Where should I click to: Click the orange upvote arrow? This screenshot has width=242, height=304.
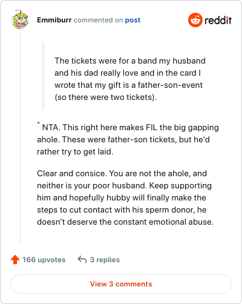tap(15, 260)
